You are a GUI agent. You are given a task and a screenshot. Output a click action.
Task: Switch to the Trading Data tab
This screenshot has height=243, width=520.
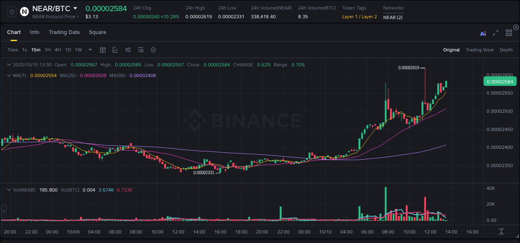pyautogui.click(x=64, y=32)
